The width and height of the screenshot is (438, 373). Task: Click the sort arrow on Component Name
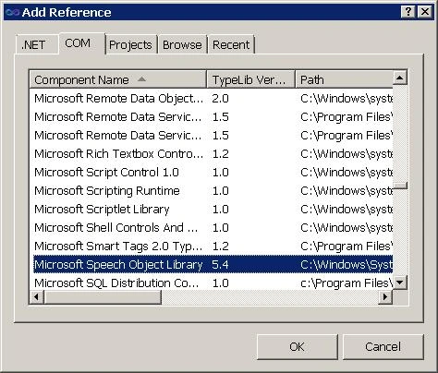[x=141, y=79]
